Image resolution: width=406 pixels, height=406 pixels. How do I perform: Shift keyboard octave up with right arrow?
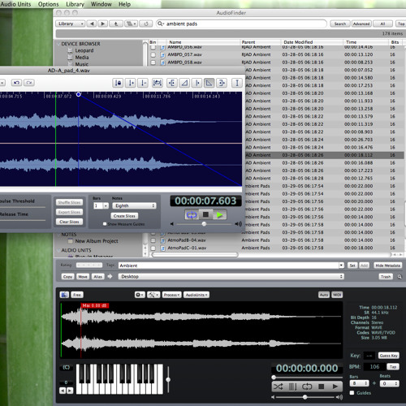tap(70, 391)
